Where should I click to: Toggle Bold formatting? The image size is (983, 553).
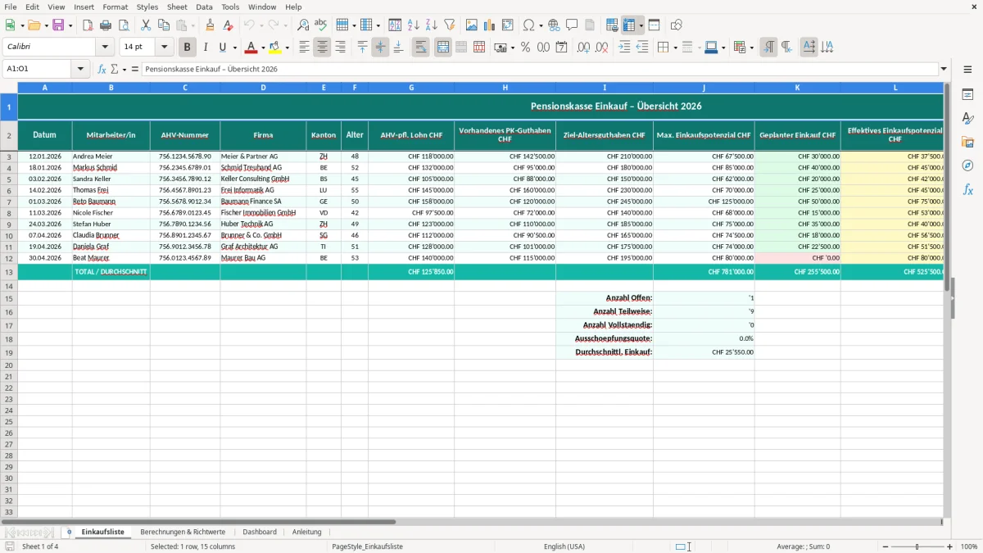[187, 48]
